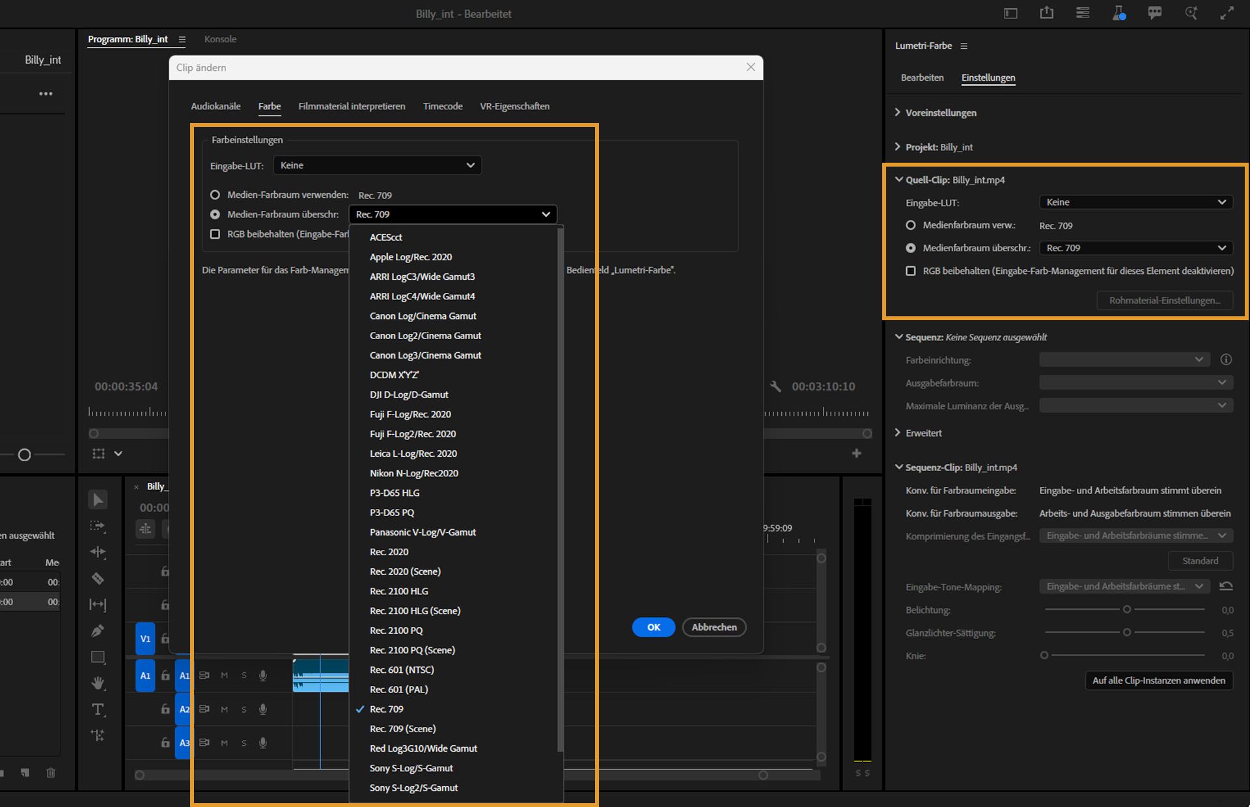The image size is (1250, 807).
Task: Enable 'RGB beibehalten' checkbox in Lumetri panel
Action: coord(911,271)
